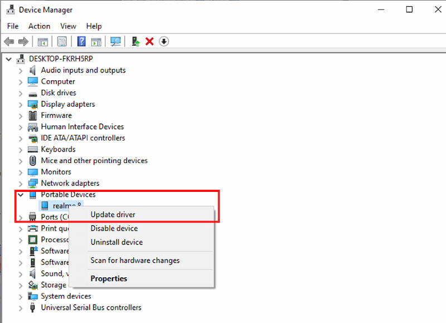Click the Scan for hardware changes monitor icon
This screenshot has height=323, width=446.
pos(115,41)
